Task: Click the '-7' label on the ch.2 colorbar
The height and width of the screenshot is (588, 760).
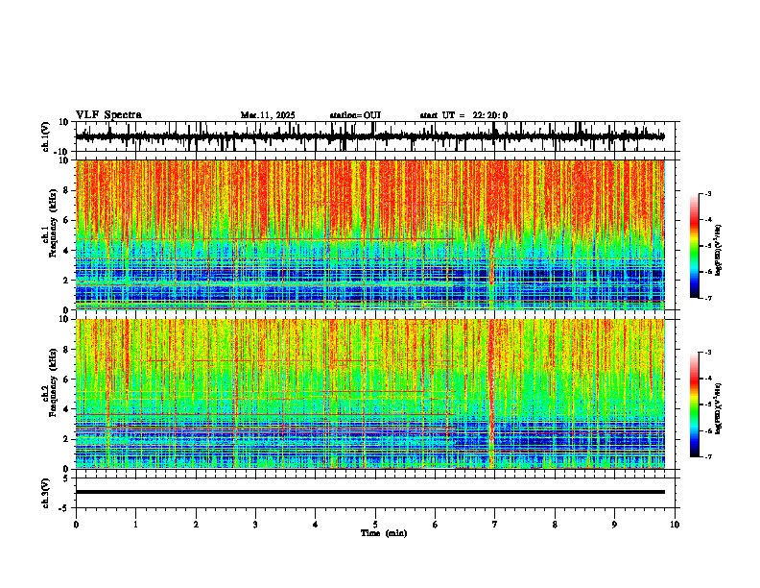Action: click(707, 456)
